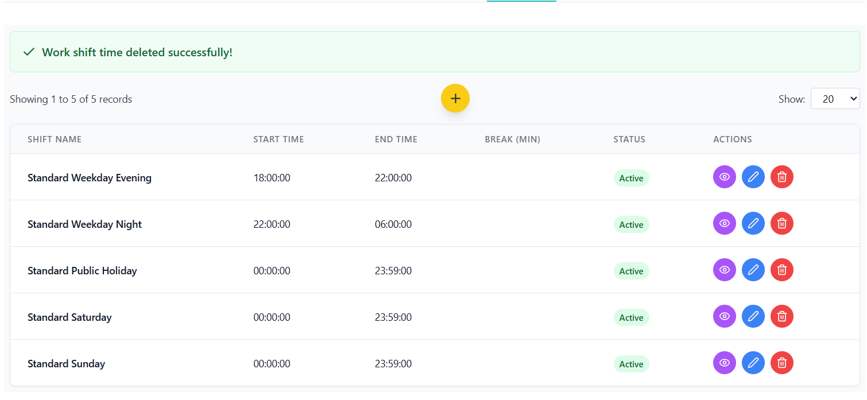Edit the Standard Sunday shift
The height and width of the screenshot is (400, 867).
[x=753, y=363]
